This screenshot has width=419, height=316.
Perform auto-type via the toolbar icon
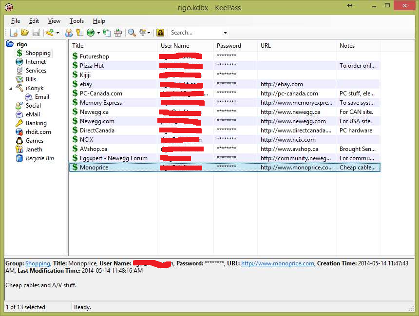(118, 33)
